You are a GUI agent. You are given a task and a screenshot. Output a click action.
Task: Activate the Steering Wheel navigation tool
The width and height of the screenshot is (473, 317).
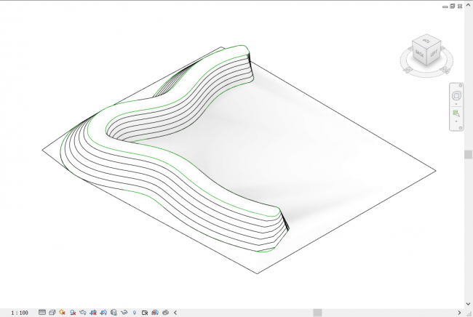[x=456, y=96]
